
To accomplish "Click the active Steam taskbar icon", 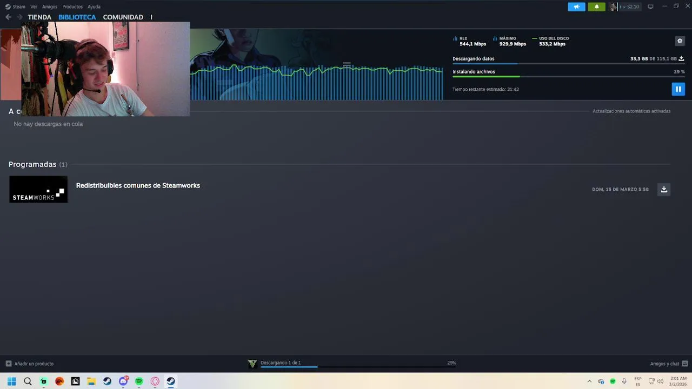I will click(171, 381).
